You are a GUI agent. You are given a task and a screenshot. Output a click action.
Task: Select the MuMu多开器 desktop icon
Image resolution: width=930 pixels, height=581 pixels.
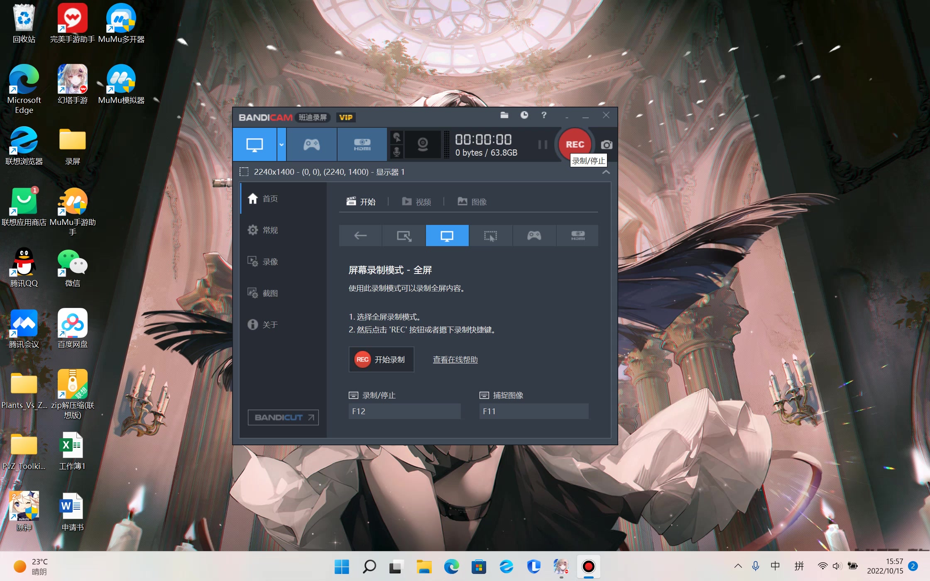[121, 24]
